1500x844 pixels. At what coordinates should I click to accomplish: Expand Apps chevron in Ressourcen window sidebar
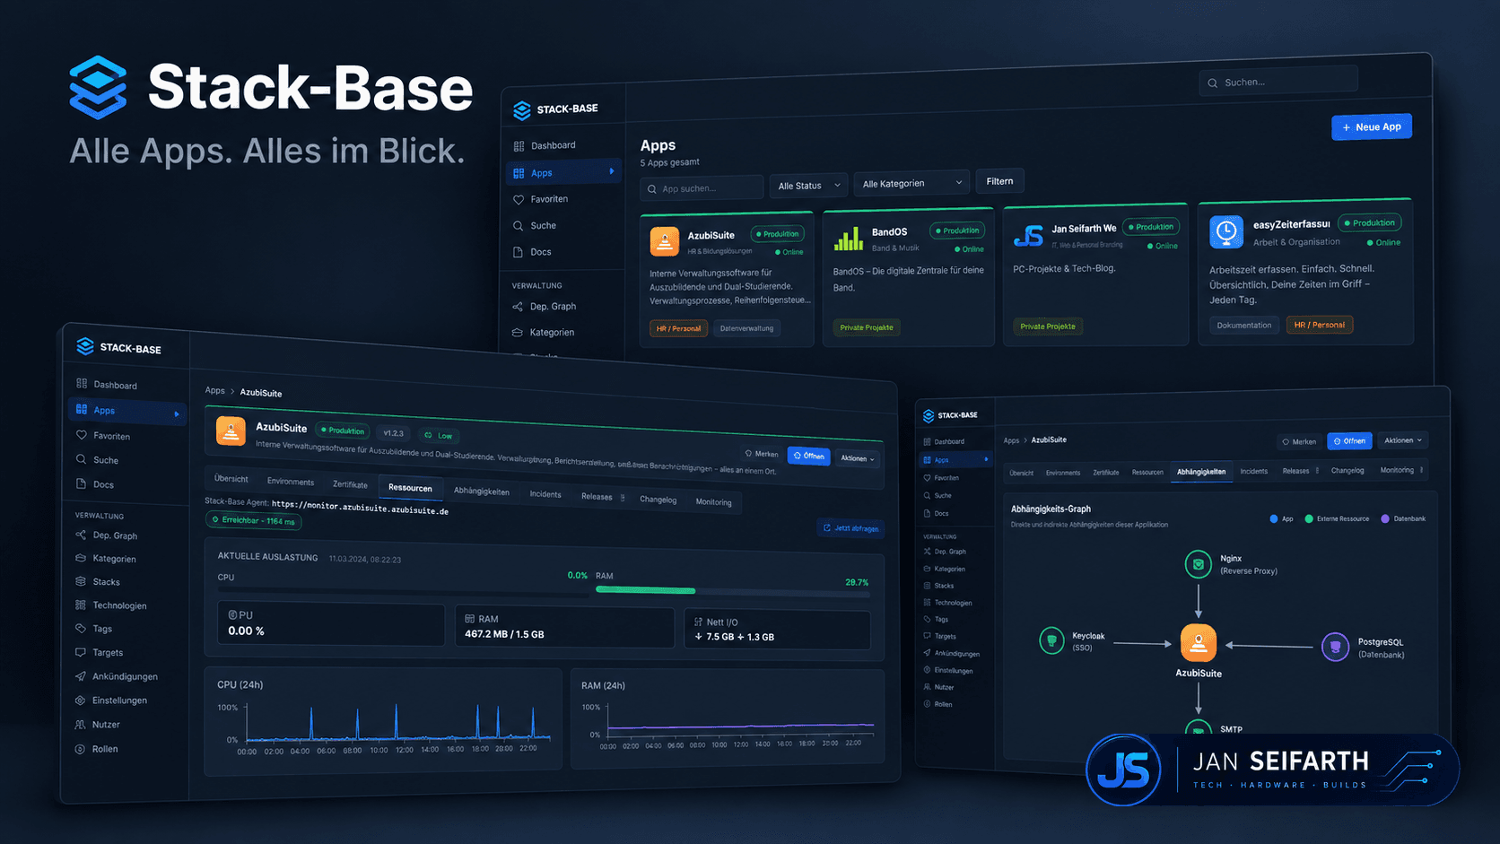pos(177,413)
